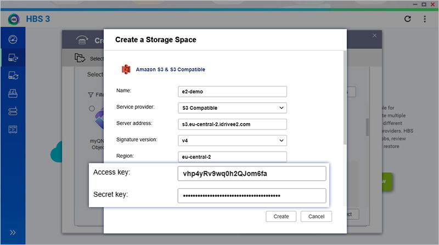Viewport: 439px width, 245px height.
Task: Click the HBS 3 title text
Action: pyautogui.click(x=38, y=19)
